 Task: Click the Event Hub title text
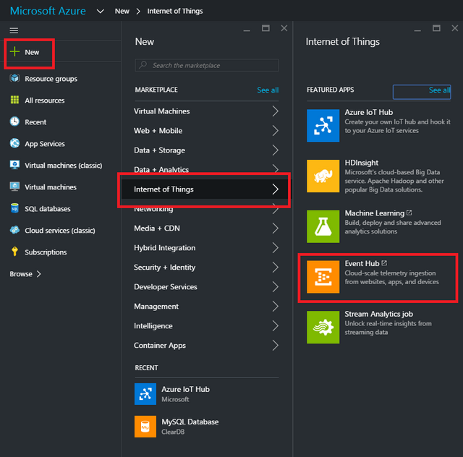(x=362, y=263)
